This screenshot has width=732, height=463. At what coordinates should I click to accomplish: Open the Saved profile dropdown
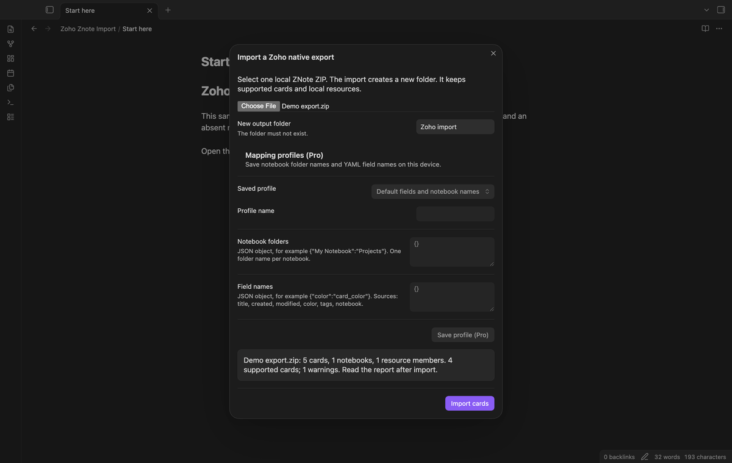point(432,191)
